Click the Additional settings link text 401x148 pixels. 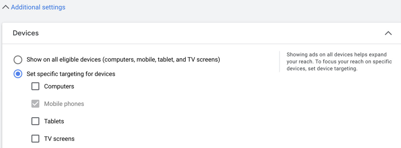pos(38,7)
